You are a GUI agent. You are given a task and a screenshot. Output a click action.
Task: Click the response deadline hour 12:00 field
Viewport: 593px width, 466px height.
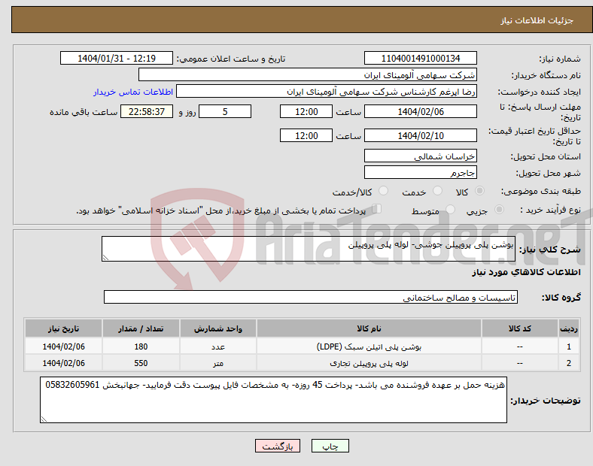306,111
